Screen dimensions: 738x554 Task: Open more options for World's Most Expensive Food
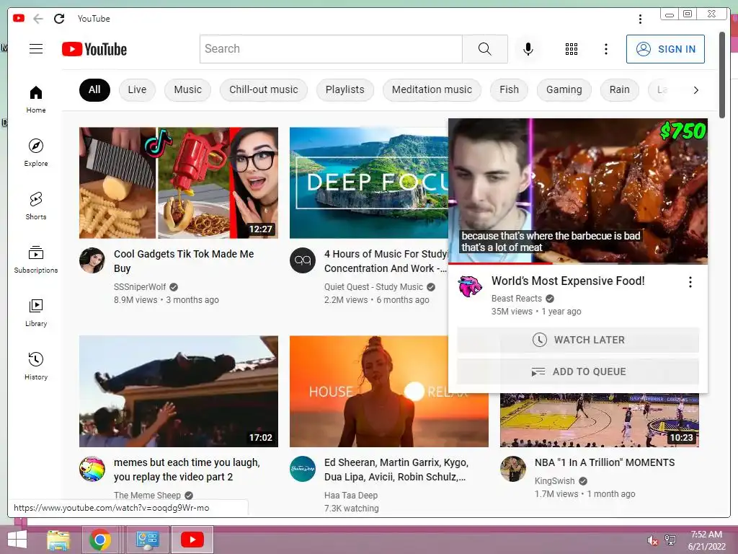pyautogui.click(x=690, y=282)
